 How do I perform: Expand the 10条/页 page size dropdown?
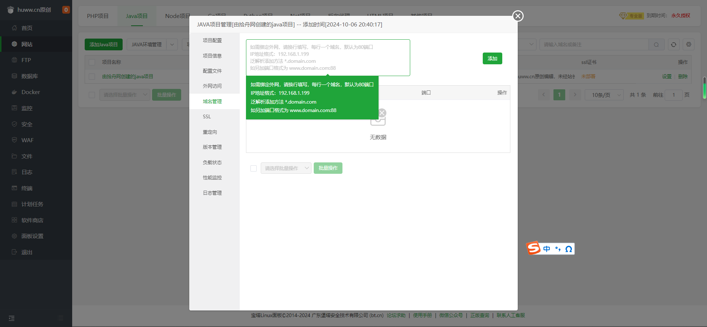coord(604,95)
